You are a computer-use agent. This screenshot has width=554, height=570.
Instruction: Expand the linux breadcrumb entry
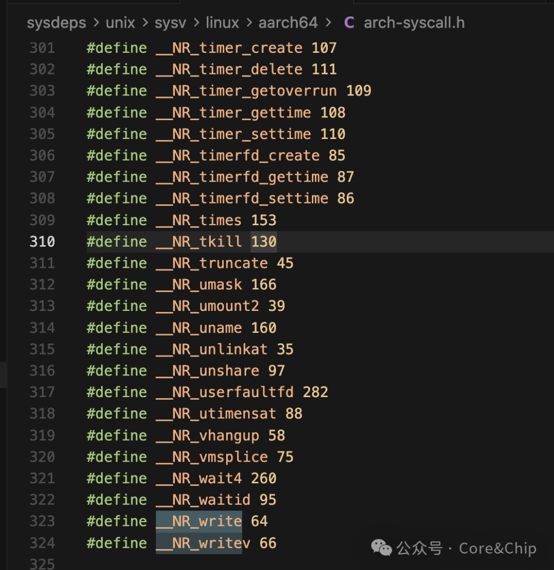coord(222,23)
